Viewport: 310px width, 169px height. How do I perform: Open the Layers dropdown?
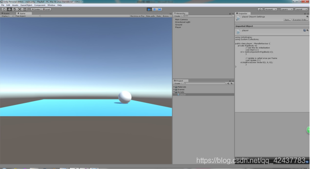click(286, 9)
